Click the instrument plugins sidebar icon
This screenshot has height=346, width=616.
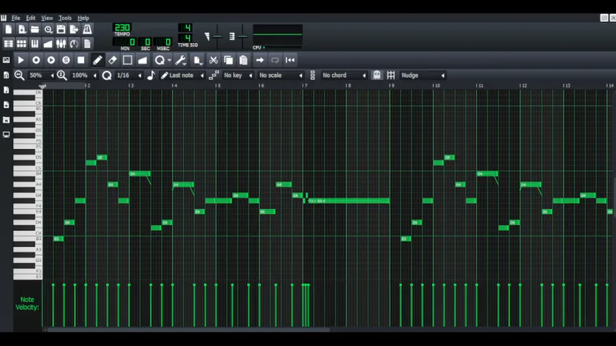coord(6,60)
